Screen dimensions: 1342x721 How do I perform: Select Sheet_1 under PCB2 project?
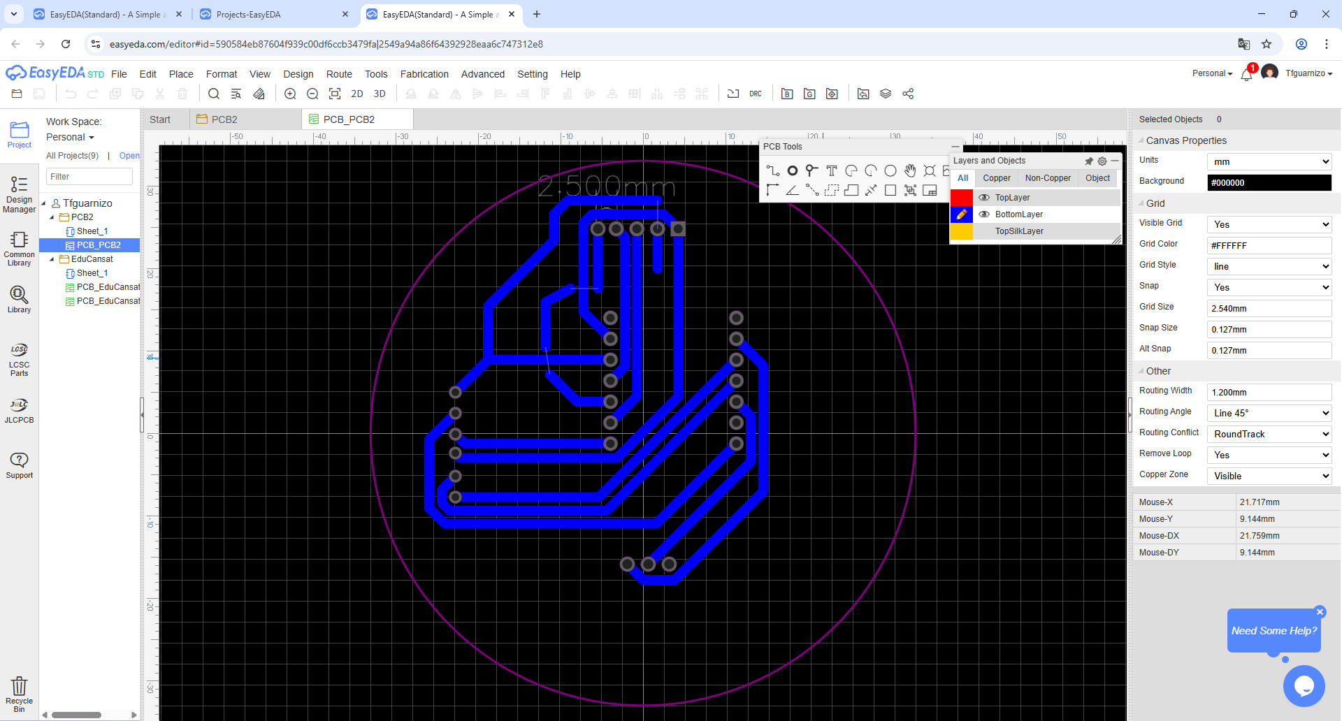pos(92,231)
